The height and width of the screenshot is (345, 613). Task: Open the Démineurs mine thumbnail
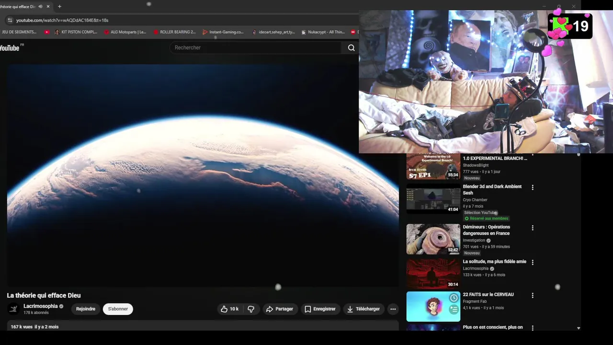(x=433, y=239)
